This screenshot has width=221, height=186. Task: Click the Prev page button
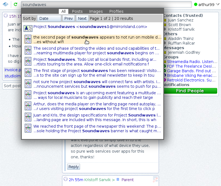(x=69, y=18)
